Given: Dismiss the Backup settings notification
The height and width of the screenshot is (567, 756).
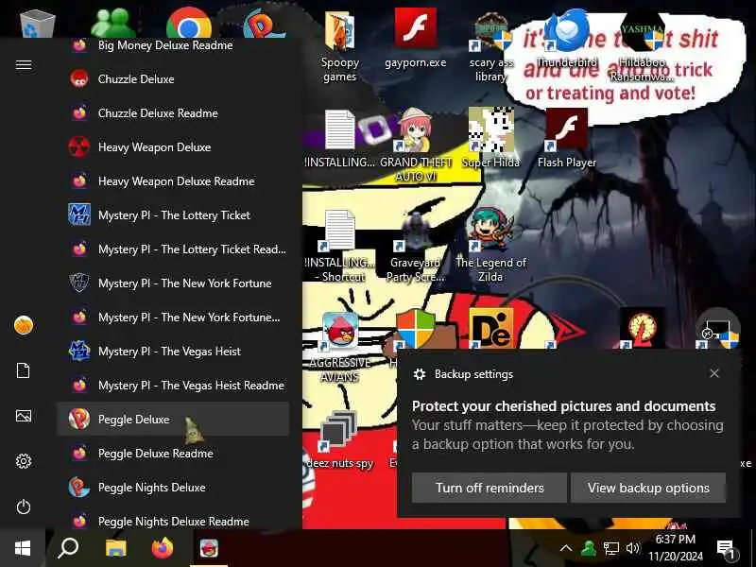Looking at the screenshot, I should click(x=714, y=373).
